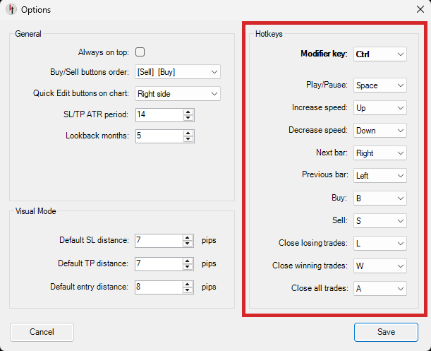This screenshot has width=431, height=351.
Task: Click the SL/TP ATR period input field
Action: pyautogui.click(x=159, y=114)
